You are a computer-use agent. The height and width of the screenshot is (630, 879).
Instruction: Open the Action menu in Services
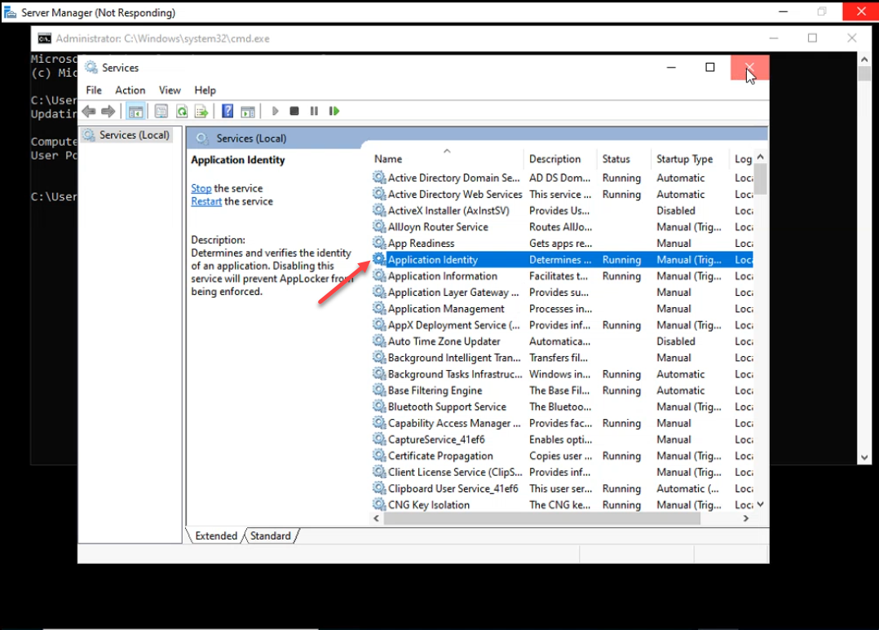130,90
